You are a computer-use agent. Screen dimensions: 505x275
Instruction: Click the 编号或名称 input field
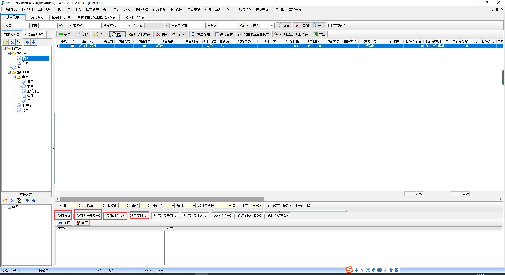pyautogui.click(x=93, y=25)
